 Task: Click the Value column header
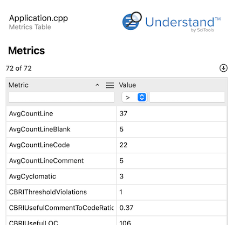point(127,85)
